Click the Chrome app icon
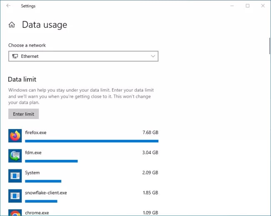The width and height of the screenshot is (271, 216). (x=15, y=213)
